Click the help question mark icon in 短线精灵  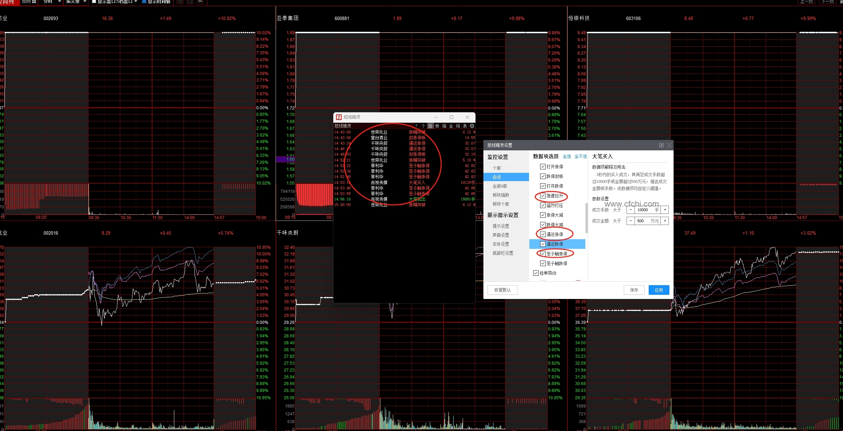(416, 126)
